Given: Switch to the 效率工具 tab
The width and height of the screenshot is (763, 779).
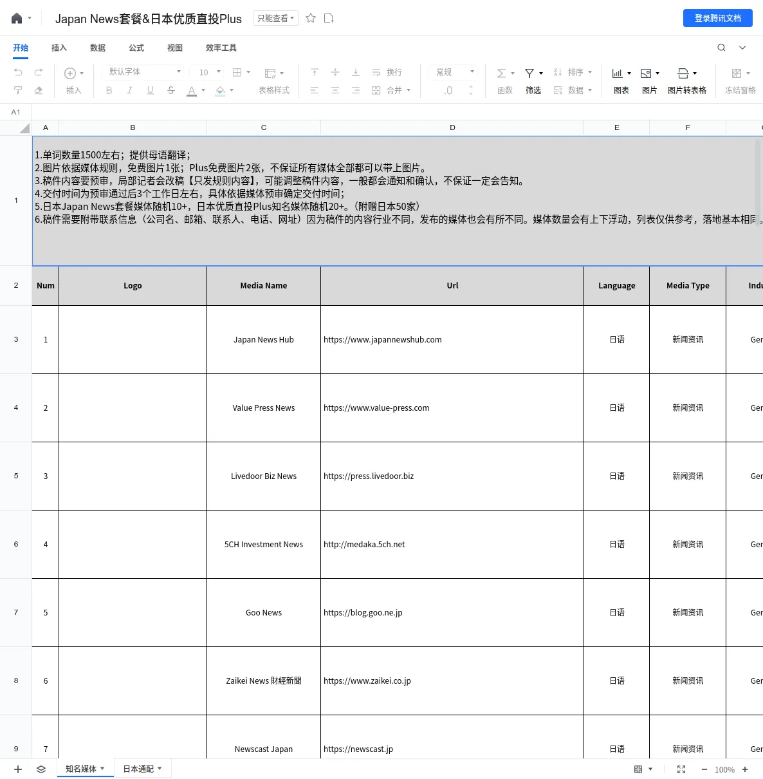Looking at the screenshot, I should pos(221,48).
